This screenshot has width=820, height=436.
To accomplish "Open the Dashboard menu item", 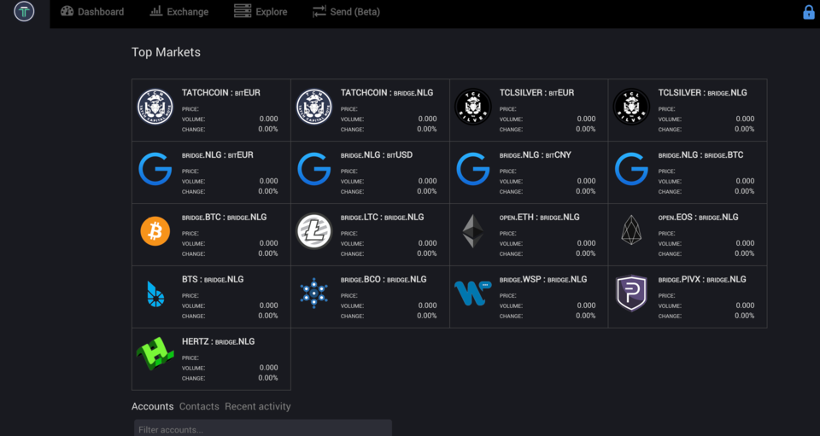I will click(x=92, y=11).
